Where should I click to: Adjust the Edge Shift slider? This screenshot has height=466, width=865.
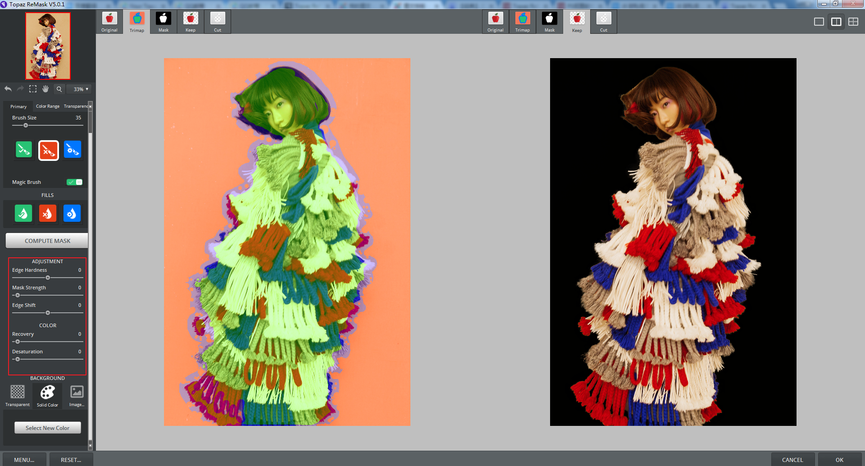pos(48,313)
